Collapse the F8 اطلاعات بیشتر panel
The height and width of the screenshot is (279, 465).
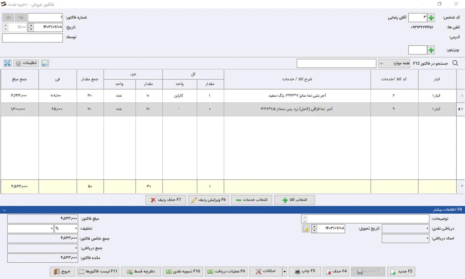[x=4, y=210]
